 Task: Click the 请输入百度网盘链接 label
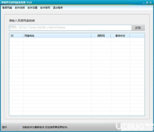[x=22, y=21]
